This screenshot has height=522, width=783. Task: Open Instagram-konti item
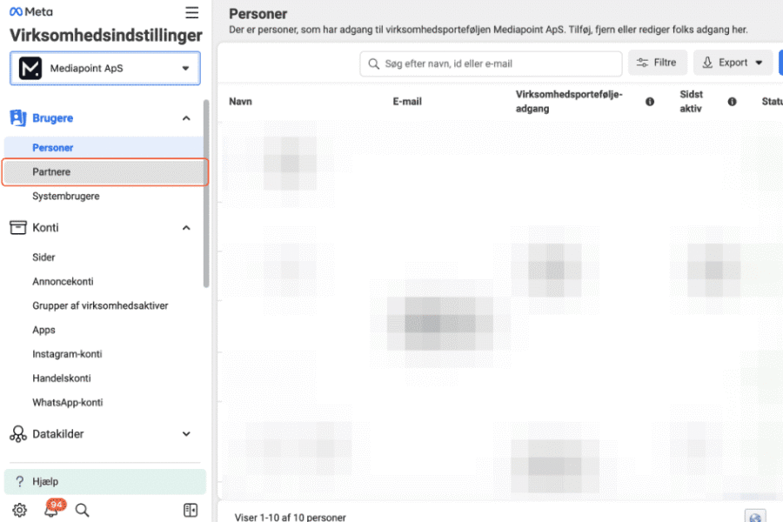[x=67, y=354]
